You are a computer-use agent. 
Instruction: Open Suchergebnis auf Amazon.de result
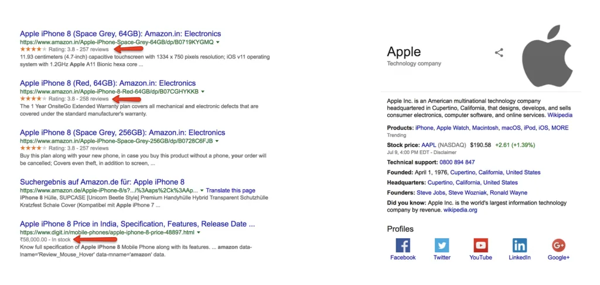coord(102,182)
